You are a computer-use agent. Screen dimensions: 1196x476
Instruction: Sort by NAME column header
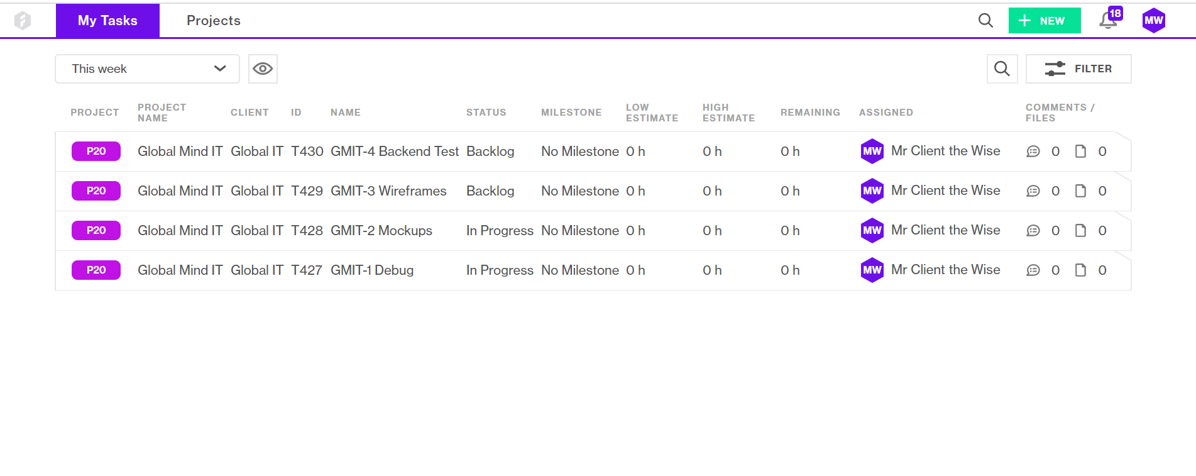click(x=346, y=113)
